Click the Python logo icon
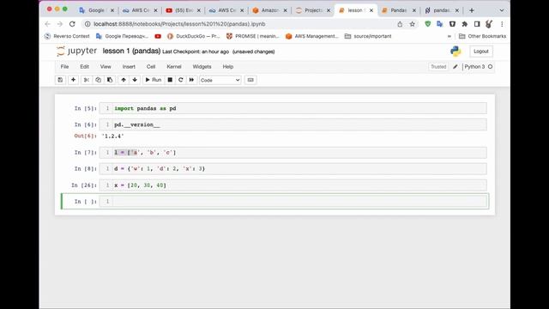 [x=455, y=51]
